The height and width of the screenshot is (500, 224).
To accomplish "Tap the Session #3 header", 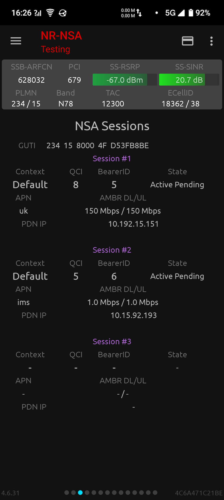I will tap(112, 341).
